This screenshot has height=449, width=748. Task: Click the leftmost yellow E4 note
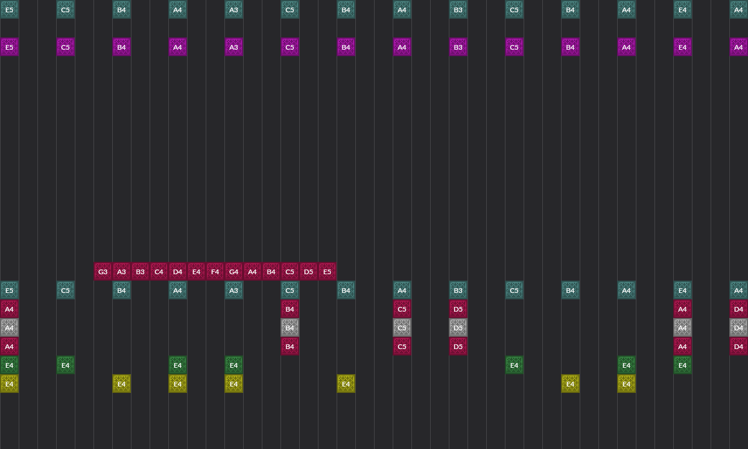(x=9, y=384)
